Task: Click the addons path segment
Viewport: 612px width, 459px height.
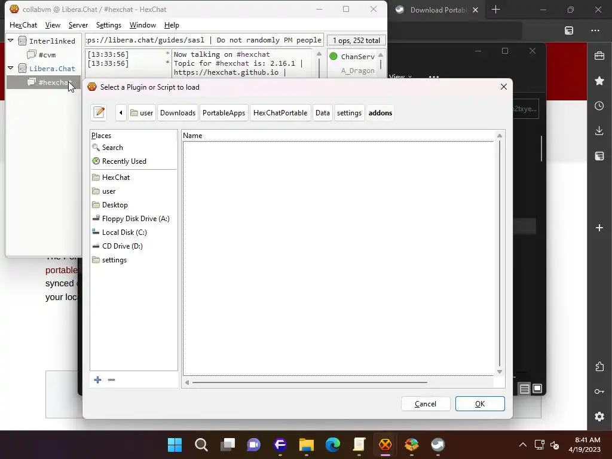Action: 380,113
